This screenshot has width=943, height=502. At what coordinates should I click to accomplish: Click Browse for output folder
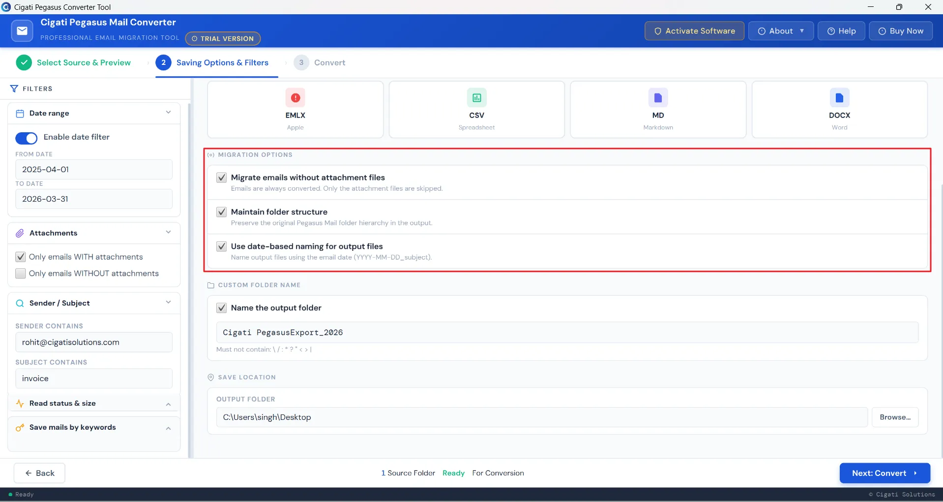pos(895,417)
